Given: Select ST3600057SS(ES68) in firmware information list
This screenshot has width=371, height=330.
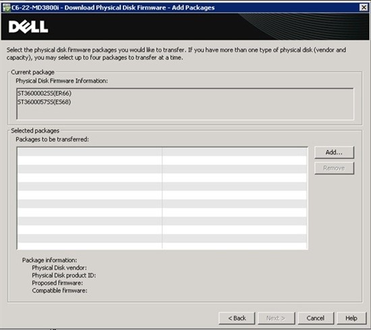Looking at the screenshot, I should click(x=45, y=102).
